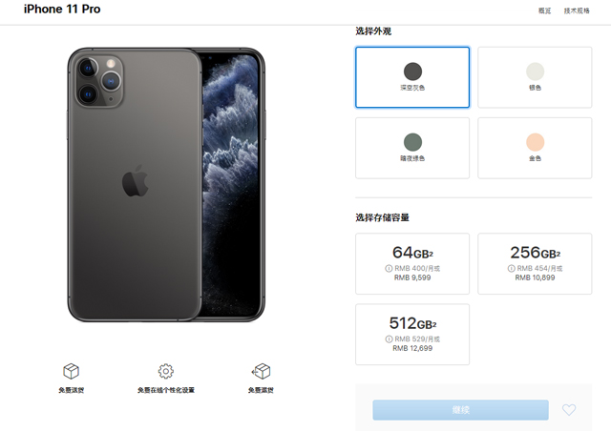Select the 512GB storage option

412,335
